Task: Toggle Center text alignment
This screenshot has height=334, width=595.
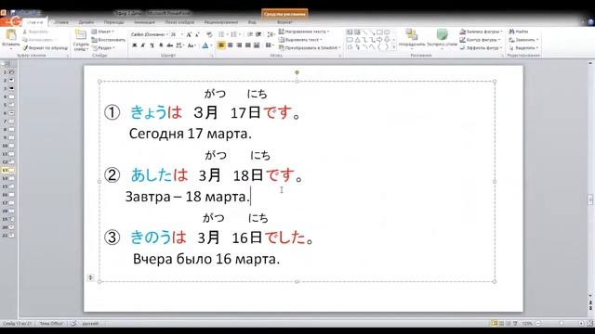Action: point(230,45)
